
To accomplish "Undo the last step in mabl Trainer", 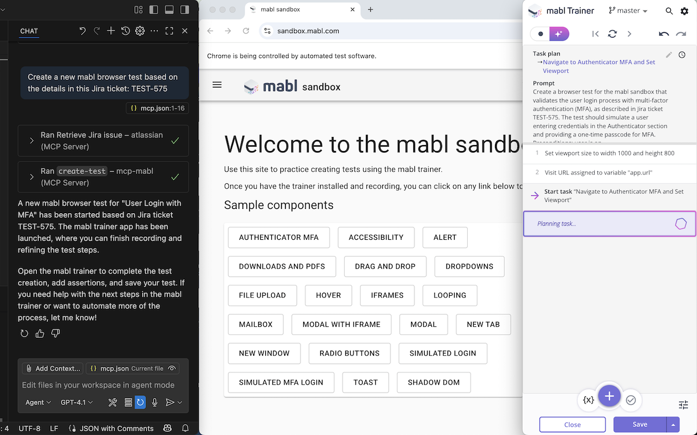I will pos(664,34).
